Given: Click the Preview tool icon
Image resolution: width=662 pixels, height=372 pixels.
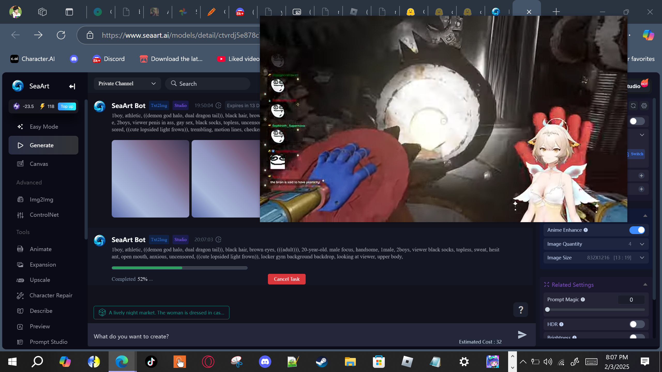Looking at the screenshot, I should [x=20, y=327].
